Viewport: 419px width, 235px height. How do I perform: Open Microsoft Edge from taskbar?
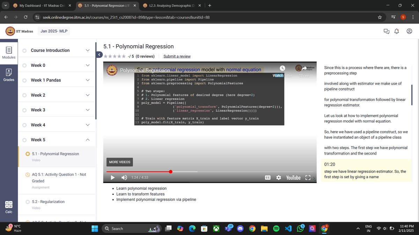192,228
